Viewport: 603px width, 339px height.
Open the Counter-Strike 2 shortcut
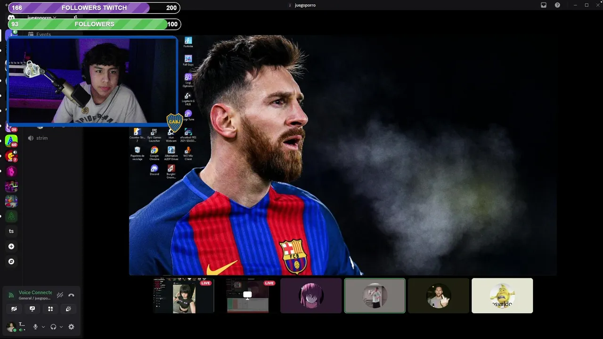[137, 135]
